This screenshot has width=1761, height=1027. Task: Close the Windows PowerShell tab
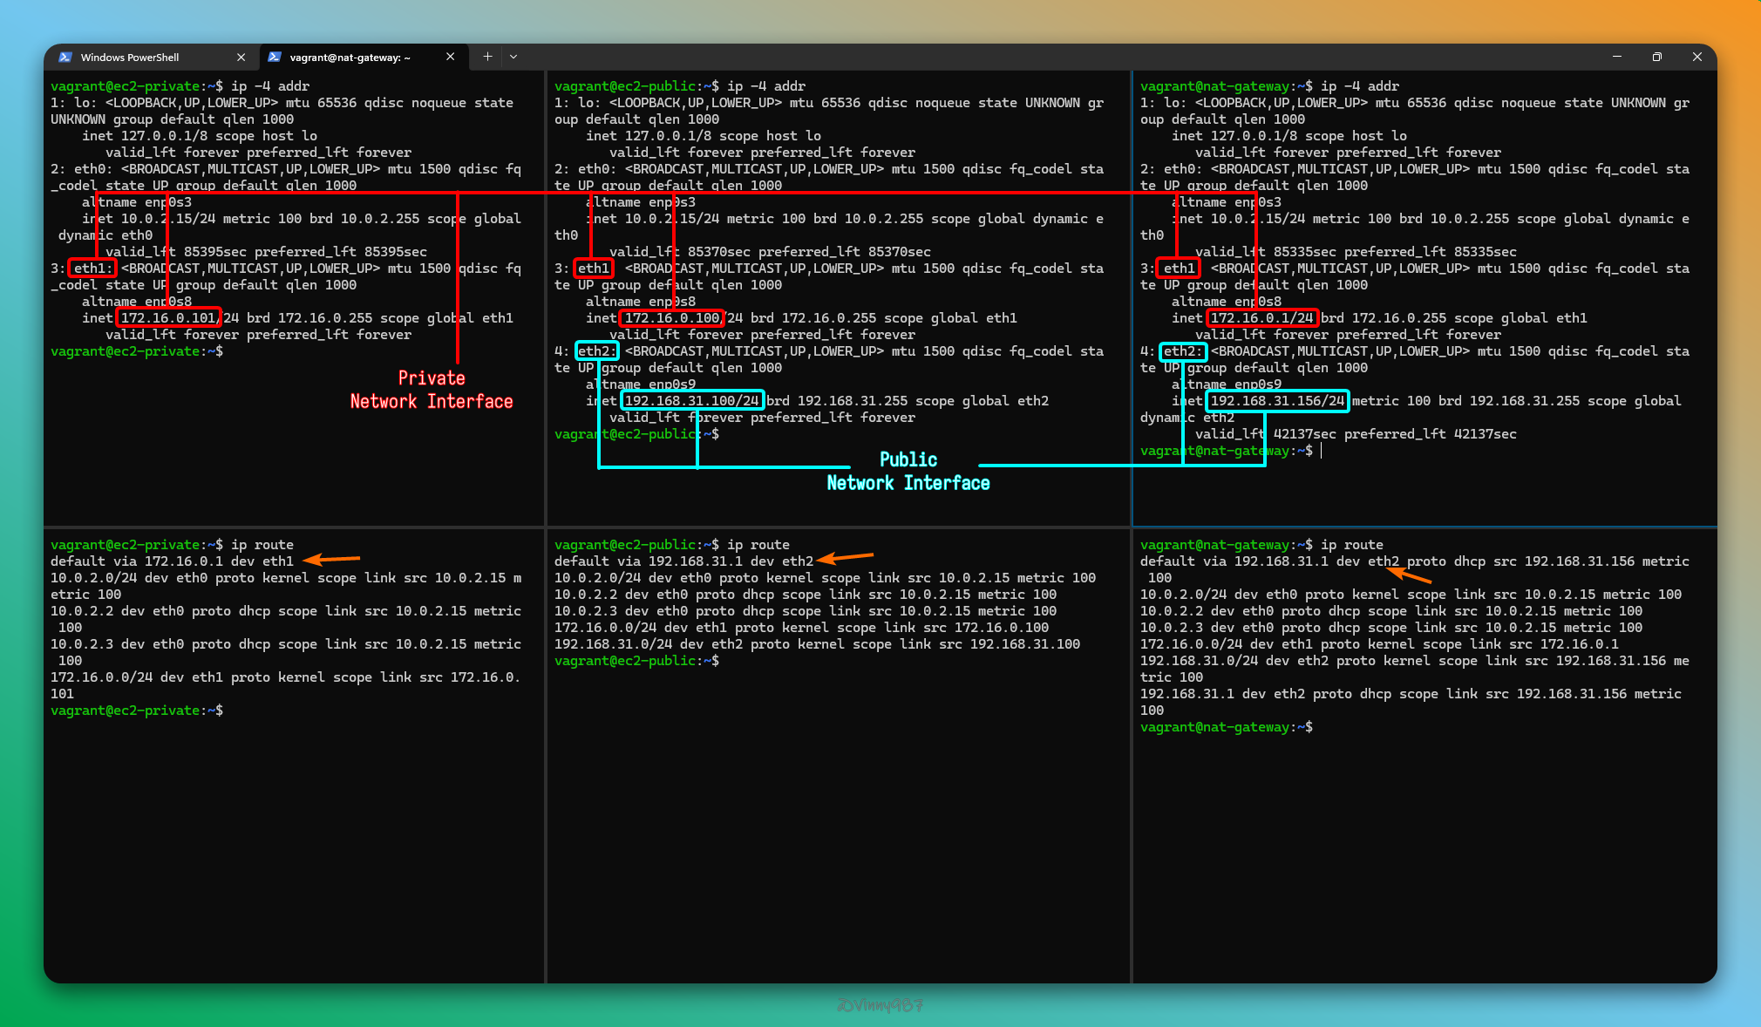(x=241, y=58)
